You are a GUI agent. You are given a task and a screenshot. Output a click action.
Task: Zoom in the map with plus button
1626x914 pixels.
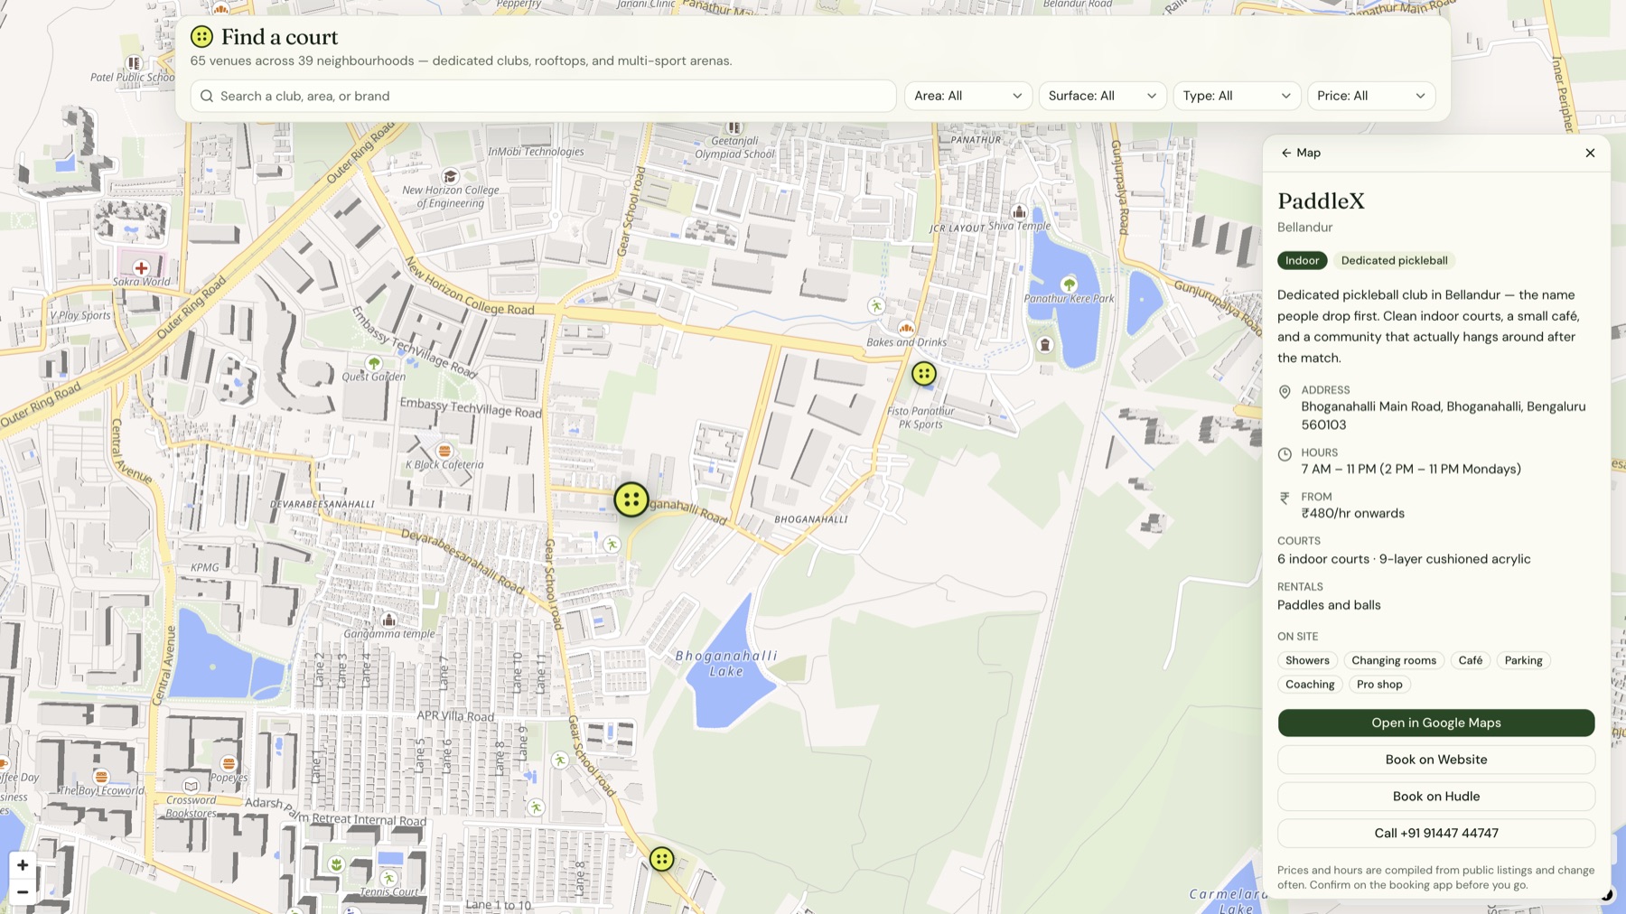point(23,865)
